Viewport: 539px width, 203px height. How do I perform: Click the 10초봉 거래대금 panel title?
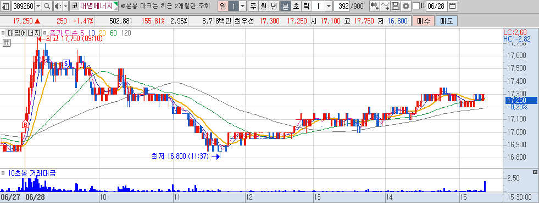[x=32, y=173]
